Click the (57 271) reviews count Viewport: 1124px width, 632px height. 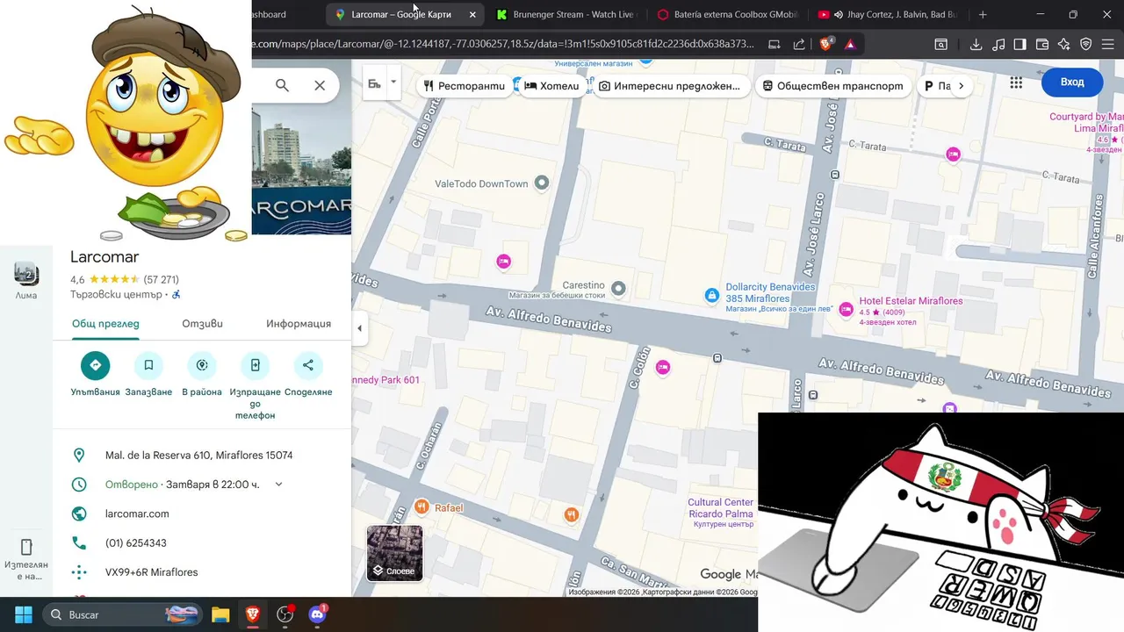coord(162,280)
